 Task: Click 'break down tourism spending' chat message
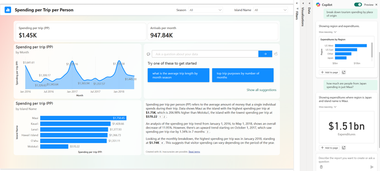[350, 14]
